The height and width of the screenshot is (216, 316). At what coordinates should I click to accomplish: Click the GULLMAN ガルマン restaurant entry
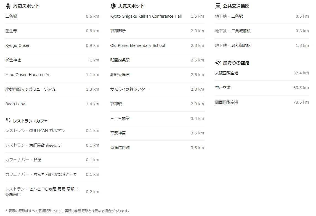(52, 131)
